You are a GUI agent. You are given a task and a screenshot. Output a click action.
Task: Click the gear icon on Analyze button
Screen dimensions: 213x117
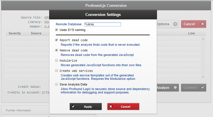coord(175,88)
